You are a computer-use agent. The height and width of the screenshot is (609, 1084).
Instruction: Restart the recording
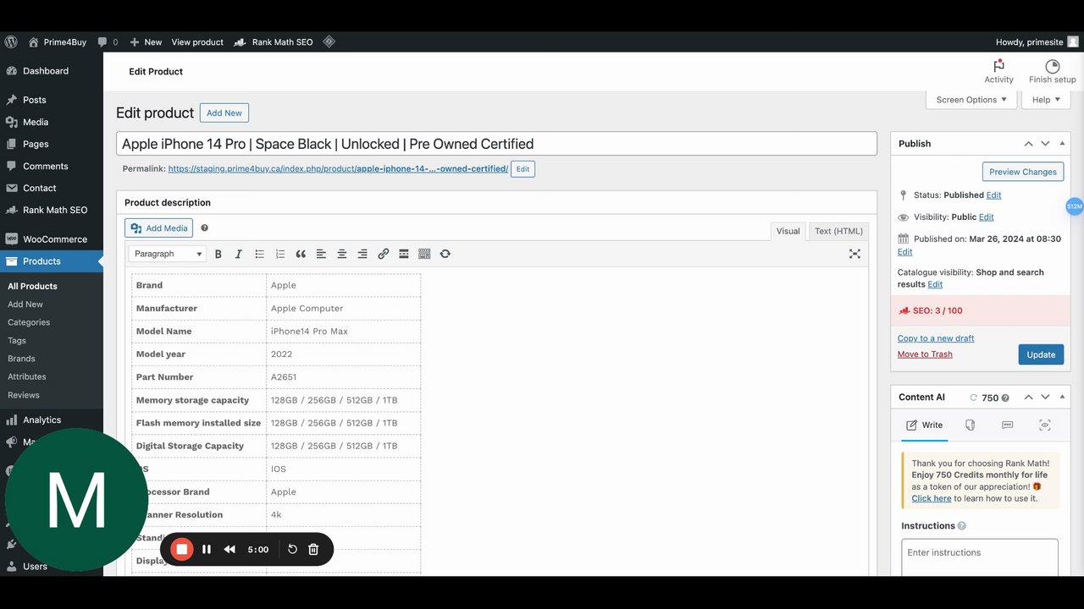coord(292,549)
